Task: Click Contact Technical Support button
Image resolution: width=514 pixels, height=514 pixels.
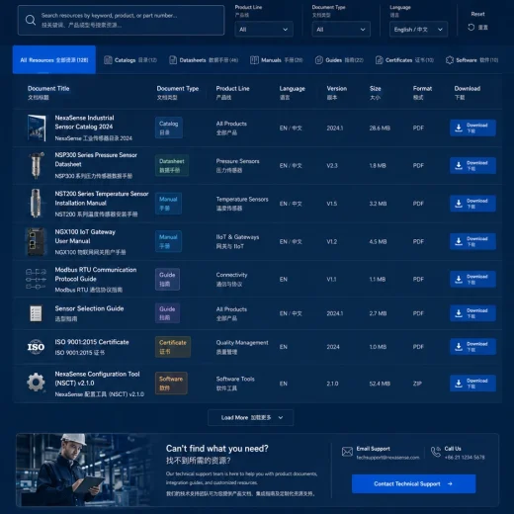Action: 414,483
